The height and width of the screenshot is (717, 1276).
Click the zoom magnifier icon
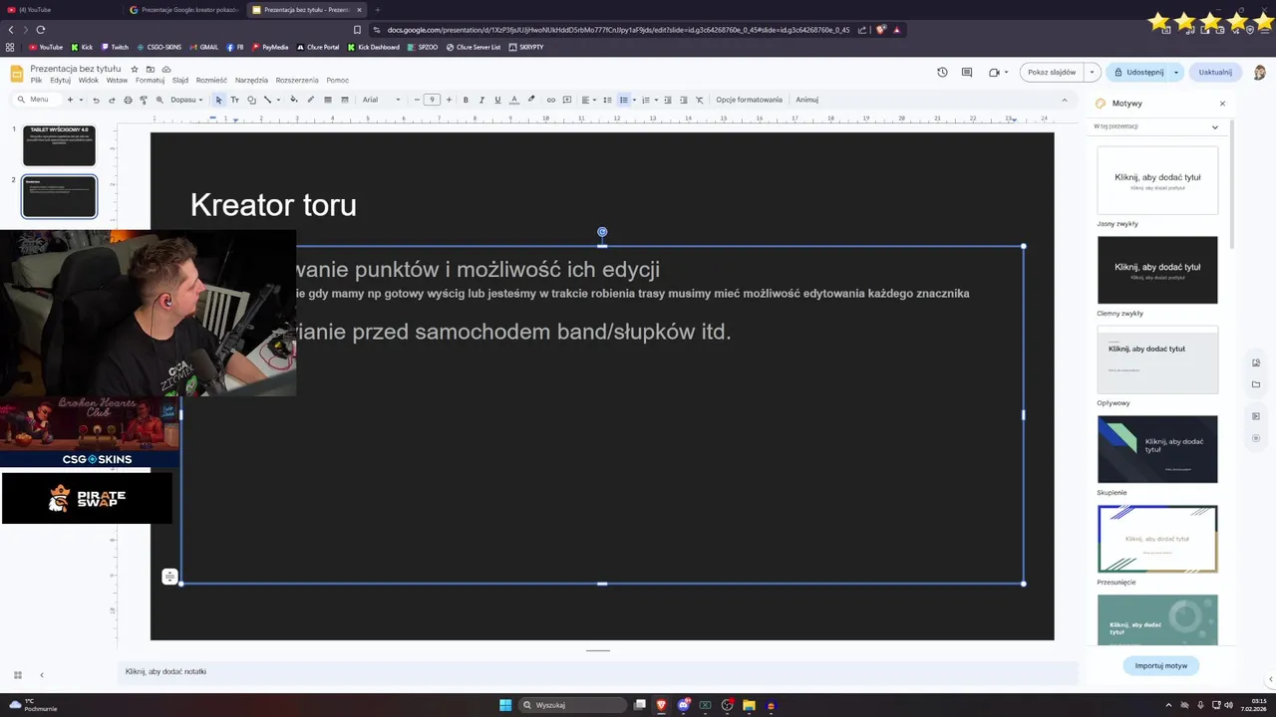point(159,100)
